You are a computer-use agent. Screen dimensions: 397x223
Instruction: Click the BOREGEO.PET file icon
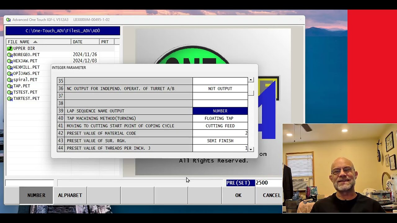10,55
